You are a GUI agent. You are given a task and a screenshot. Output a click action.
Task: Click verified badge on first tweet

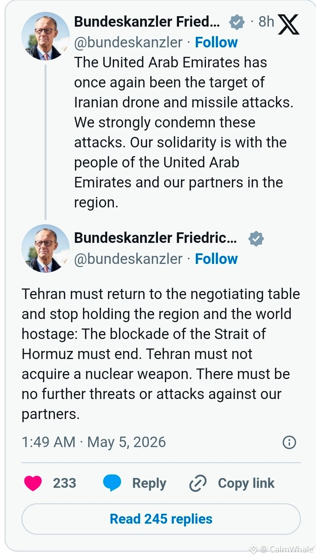coord(236,22)
